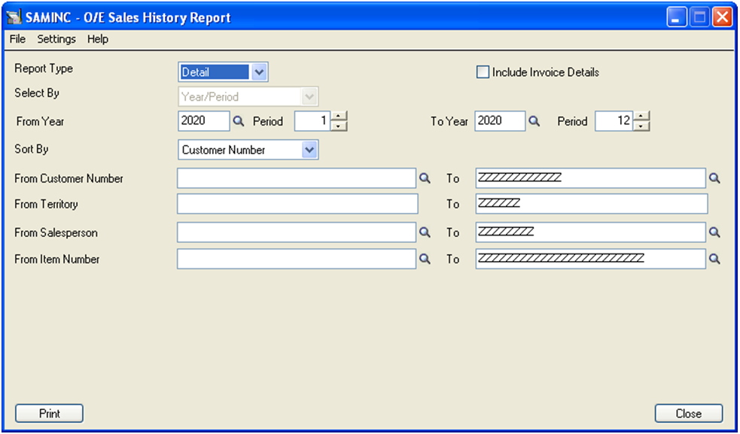The image size is (740, 434).
Task: Expand the Report Type dropdown
Action: point(259,72)
